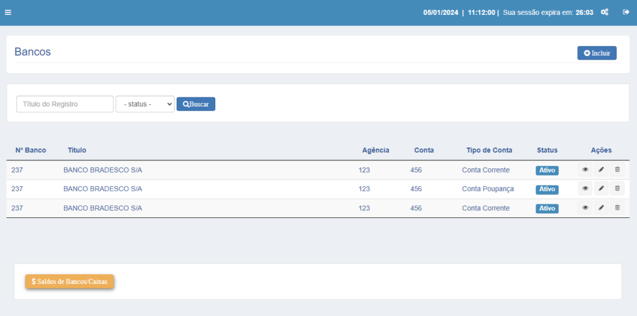637x316 pixels.
Task: Click the pencil edit icon in the bottom row
Action: [x=602, y=208]
